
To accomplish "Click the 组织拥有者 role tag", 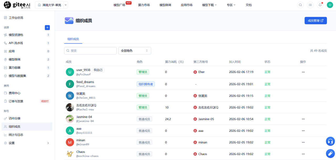I will [146, 84].
